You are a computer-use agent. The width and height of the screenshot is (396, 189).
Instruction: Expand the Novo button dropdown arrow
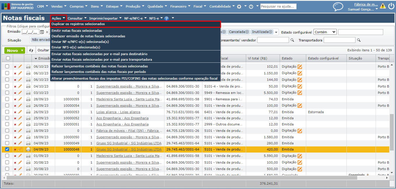pyautogui.click(x=22, y=50)
